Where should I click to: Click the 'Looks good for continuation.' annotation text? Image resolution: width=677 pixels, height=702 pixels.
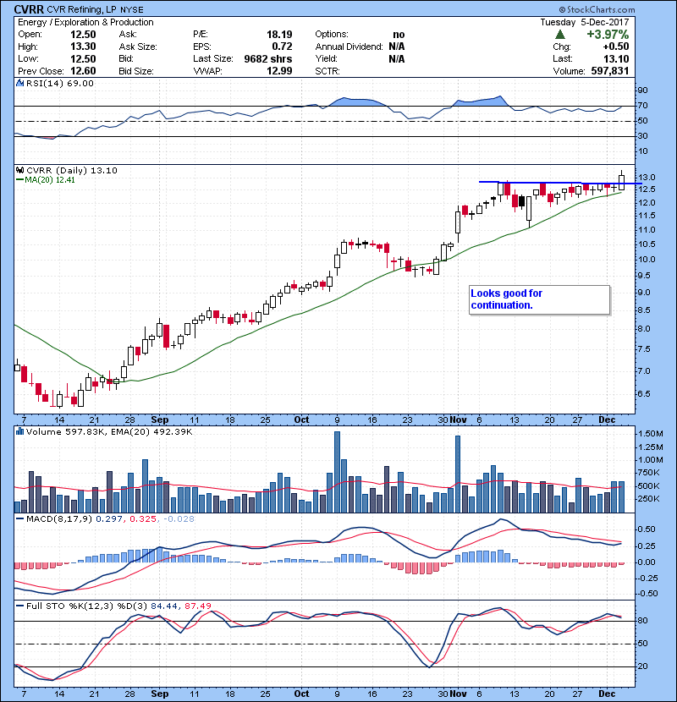coord(506,299)
